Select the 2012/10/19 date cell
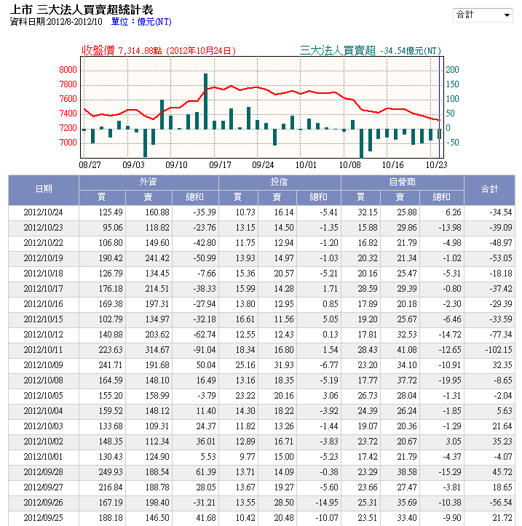The height and width of the screenshot is (526, 522). tap(44, 258)
